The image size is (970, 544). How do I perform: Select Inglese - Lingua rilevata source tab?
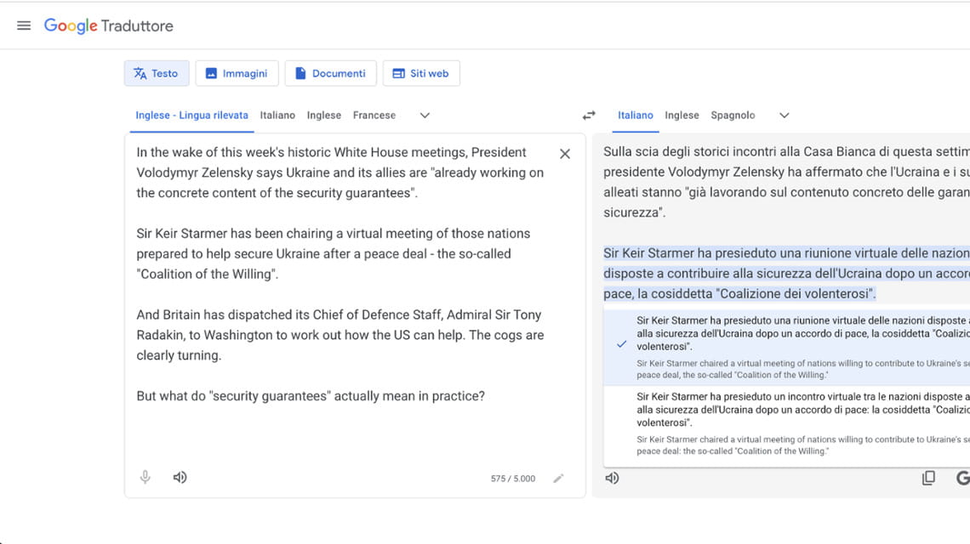(x=191, y=115)
